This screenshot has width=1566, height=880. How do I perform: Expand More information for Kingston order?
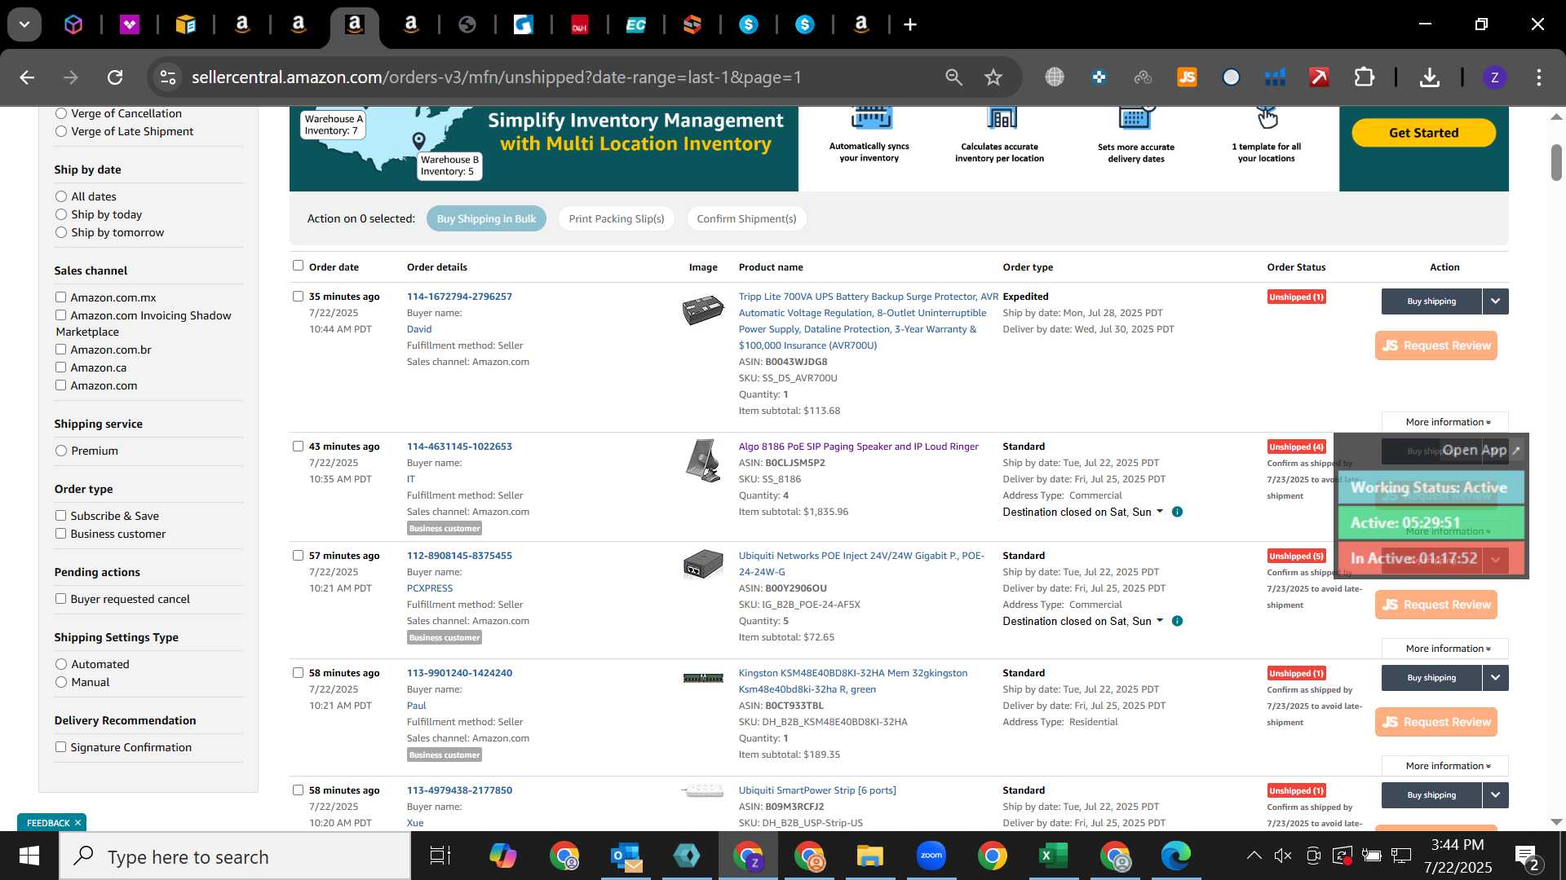(1445, 766)
